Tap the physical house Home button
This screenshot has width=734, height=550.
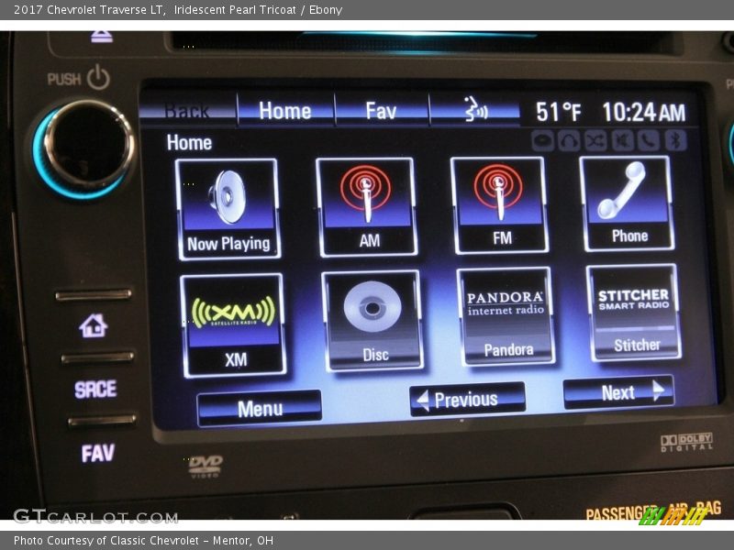94,325
